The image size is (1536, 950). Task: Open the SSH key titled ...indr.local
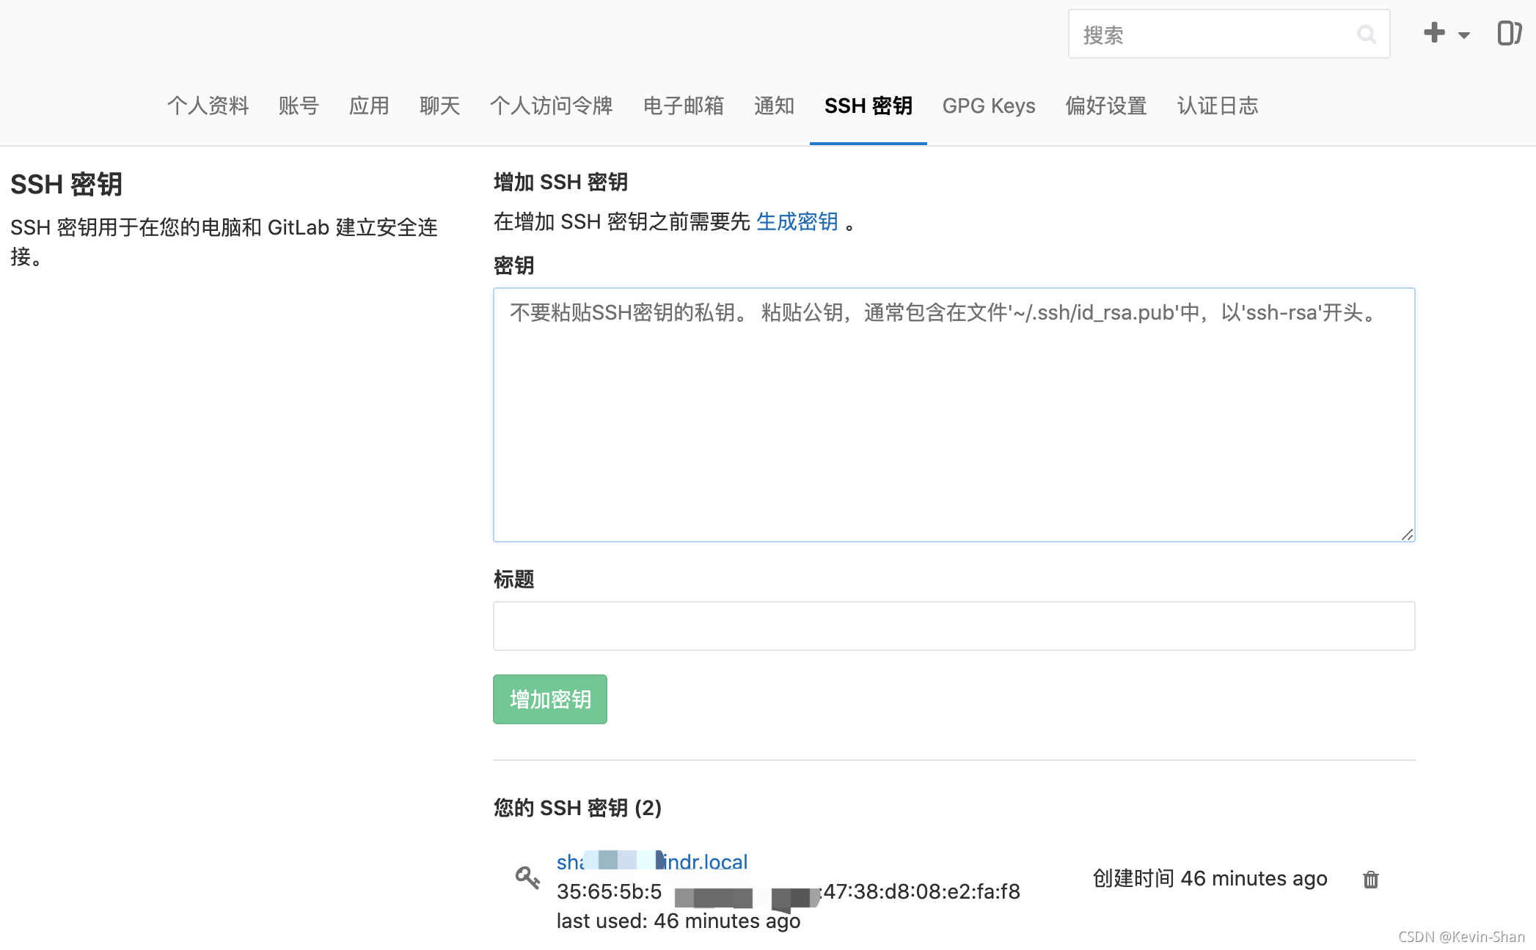(652, 861)
